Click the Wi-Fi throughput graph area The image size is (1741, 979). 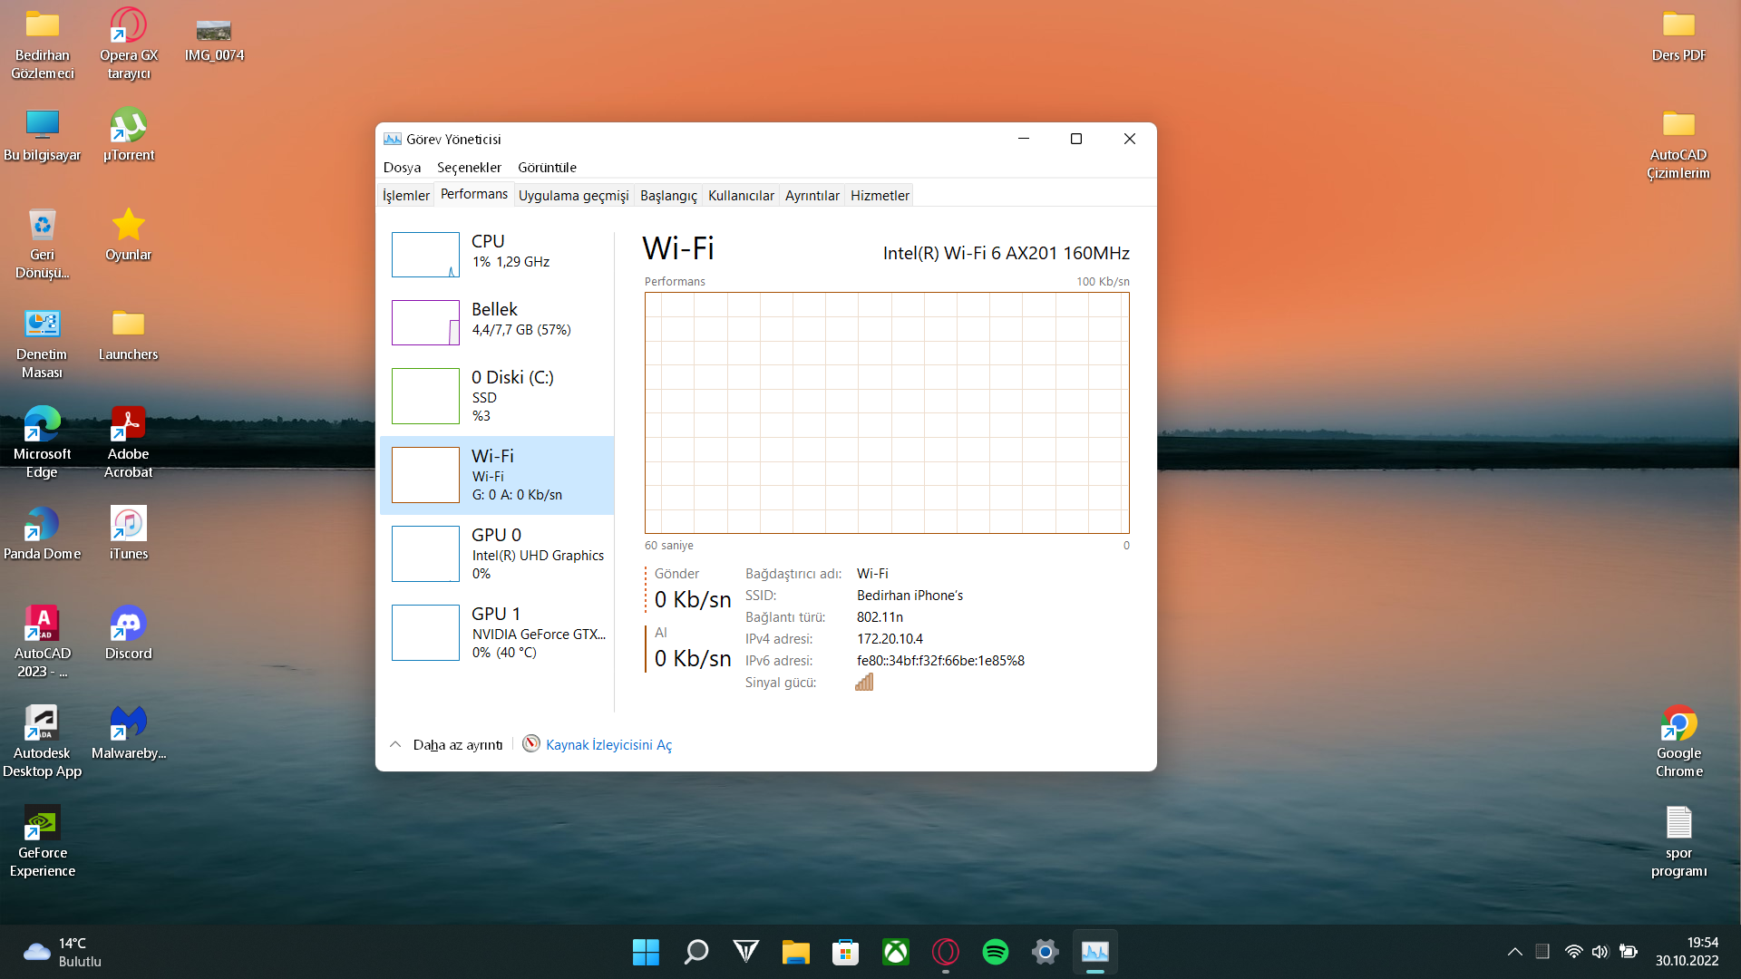(887, 412)
